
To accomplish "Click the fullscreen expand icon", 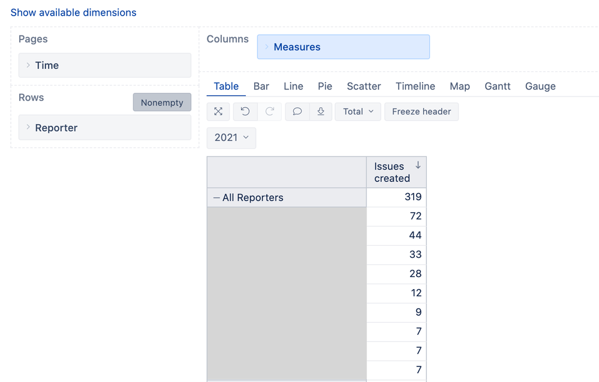I will [x=218, y=112].
